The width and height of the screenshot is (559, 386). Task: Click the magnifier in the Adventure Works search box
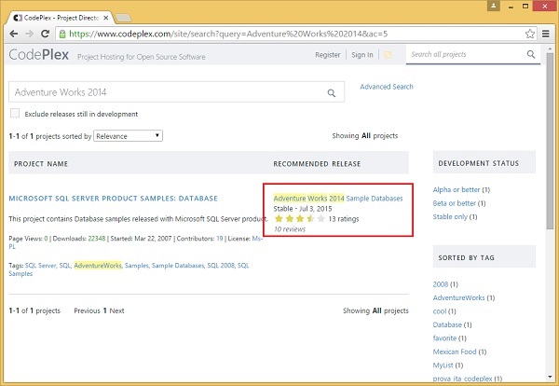click(x=332, y=93)
